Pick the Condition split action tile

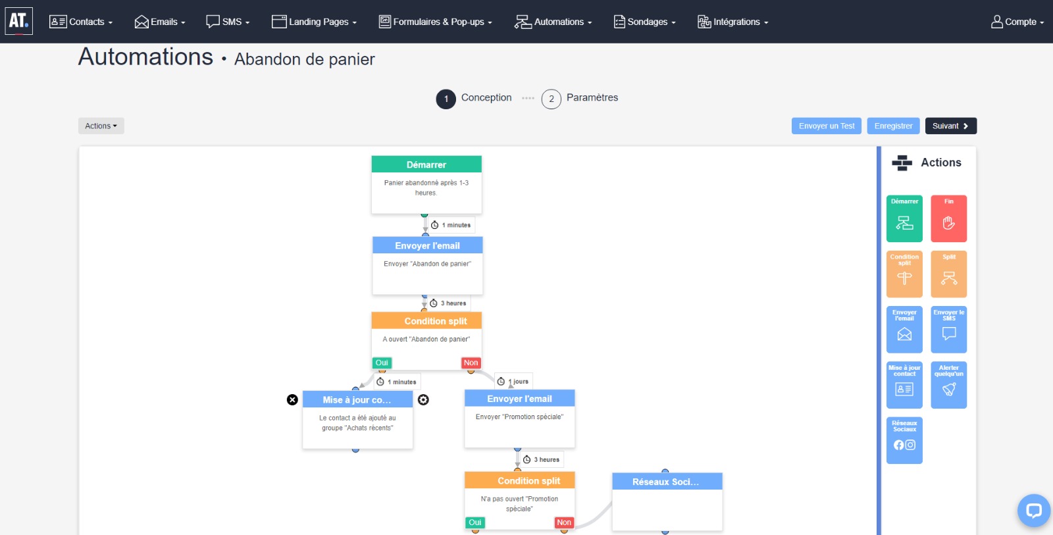click(904, 274)
